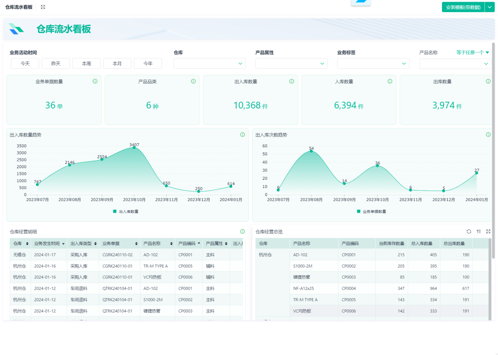
Task: Open the 产品属性 filter dropdown
Action: point(291,63)
